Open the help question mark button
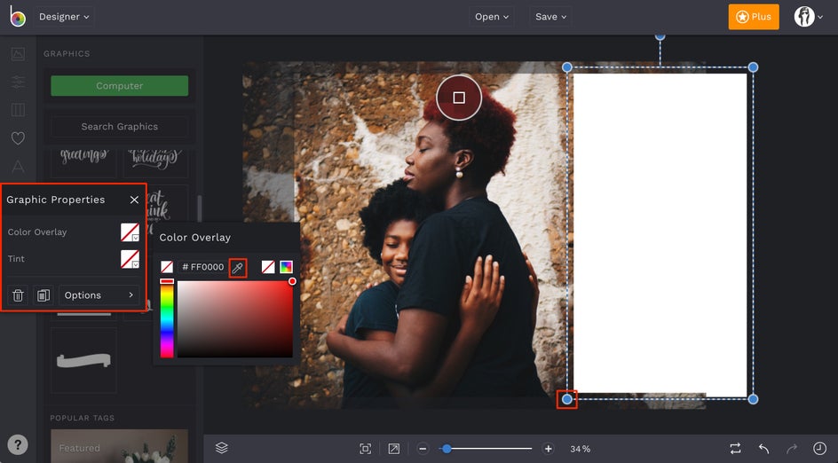The width and height of the screenshot is (838, 463). [18, 444]
